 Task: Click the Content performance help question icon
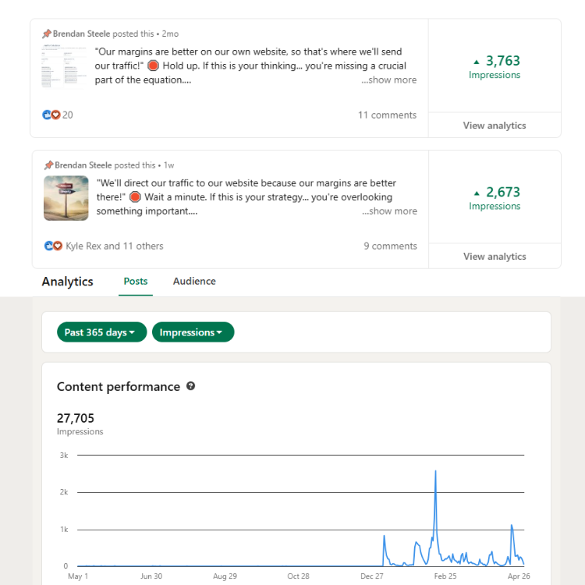click(x=190, y=386)
